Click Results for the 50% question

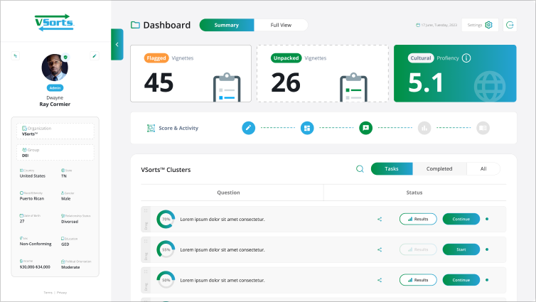click(418, 280)
